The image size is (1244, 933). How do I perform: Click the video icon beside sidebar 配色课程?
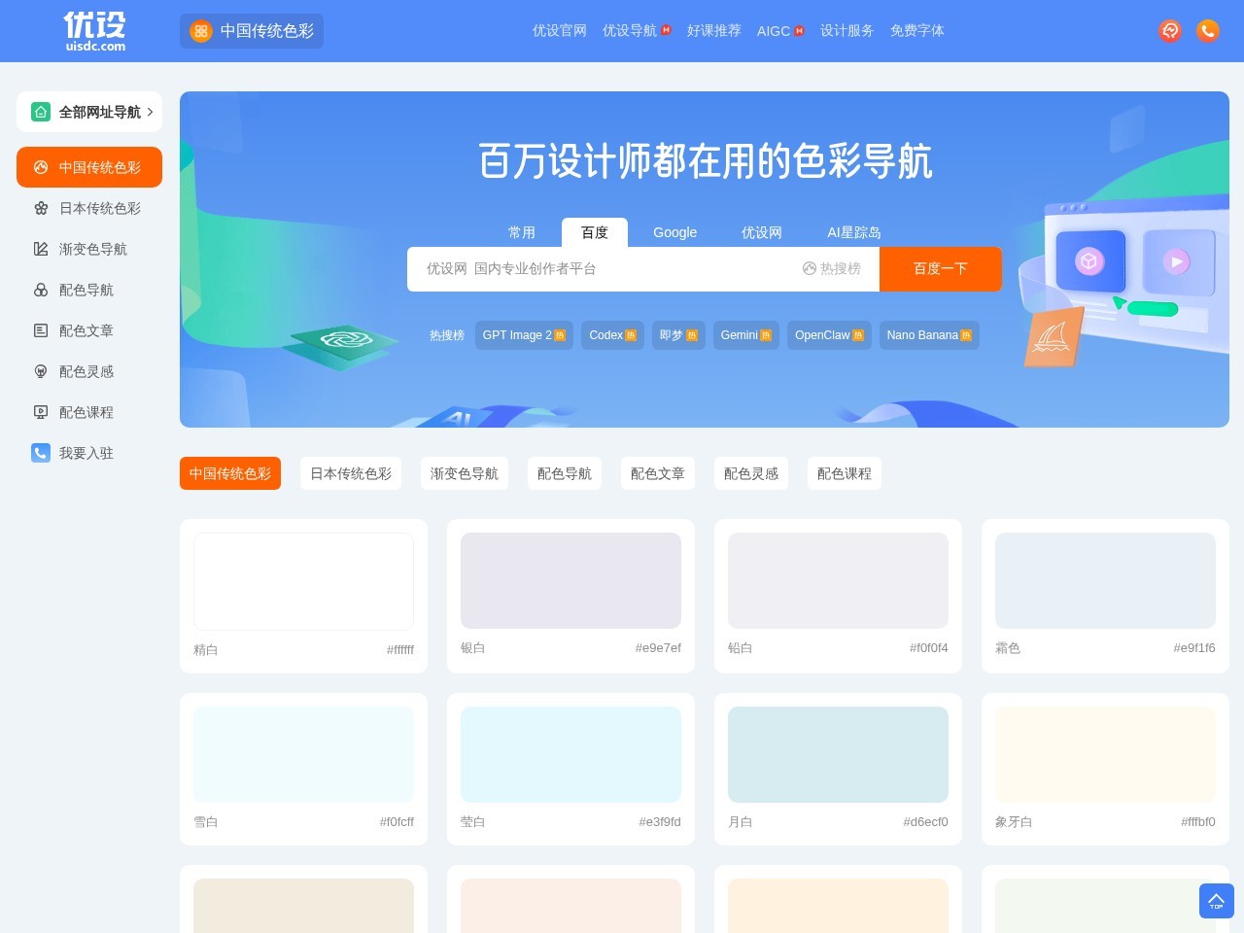[x=41, y=412]
